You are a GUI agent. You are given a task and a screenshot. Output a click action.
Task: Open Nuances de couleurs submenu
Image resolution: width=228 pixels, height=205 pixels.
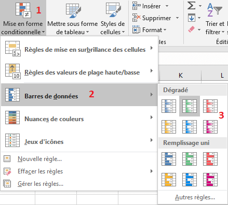pos(79,118)
